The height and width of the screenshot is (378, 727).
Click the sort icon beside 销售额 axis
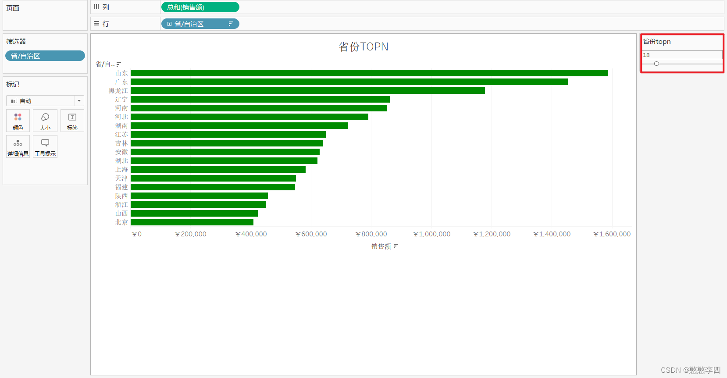tap(396, 246)
